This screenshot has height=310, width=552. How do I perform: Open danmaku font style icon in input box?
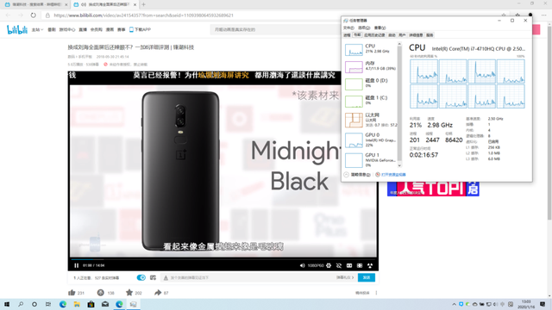(x=166, y=277)
